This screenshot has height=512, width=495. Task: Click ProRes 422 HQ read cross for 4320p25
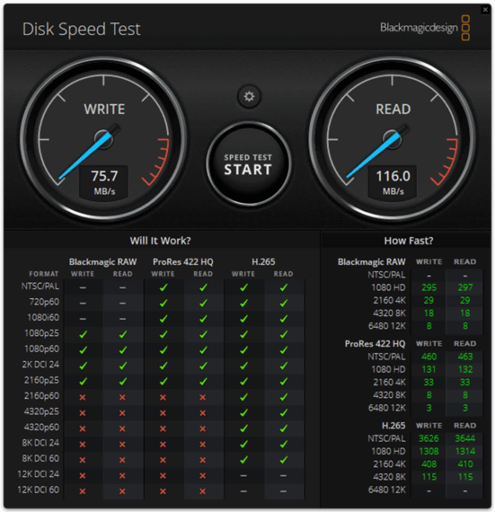(x=203, y=413)
